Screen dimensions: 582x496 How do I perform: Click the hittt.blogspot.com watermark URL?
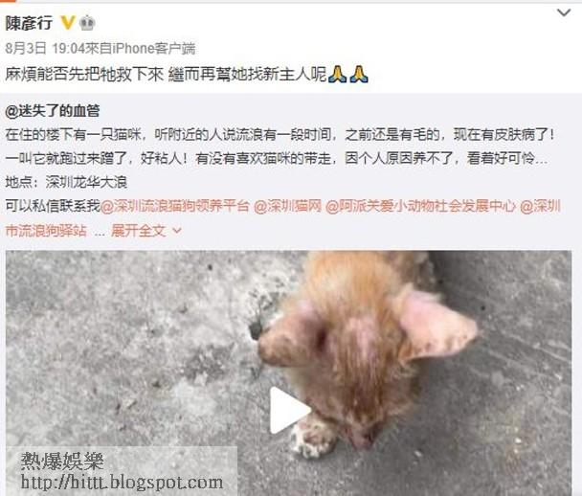click(123, 483)
